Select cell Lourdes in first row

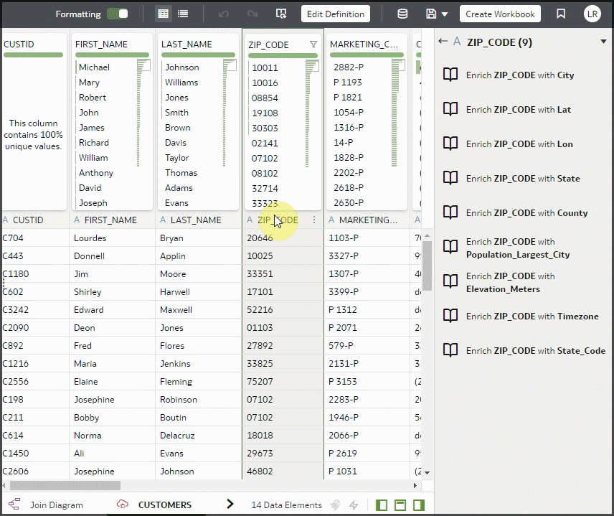point(90,238)
